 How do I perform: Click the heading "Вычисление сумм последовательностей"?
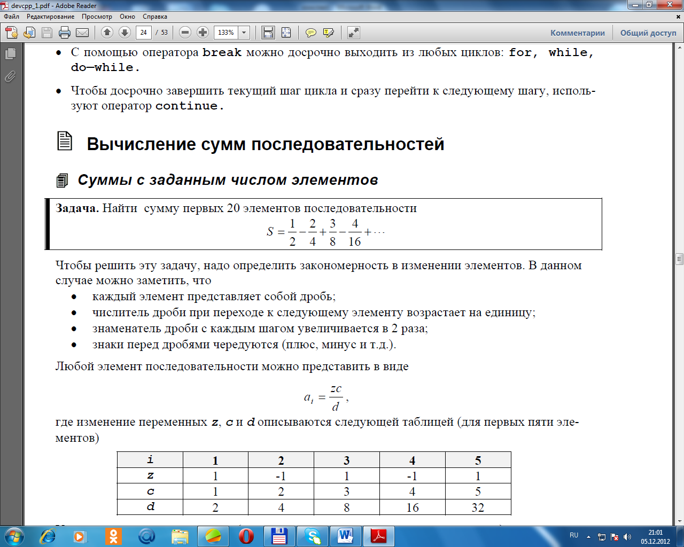[266, 144]
